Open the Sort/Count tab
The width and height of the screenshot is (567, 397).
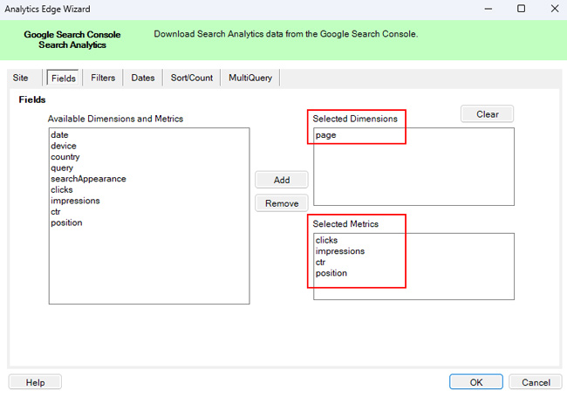(x=191, y=78)
